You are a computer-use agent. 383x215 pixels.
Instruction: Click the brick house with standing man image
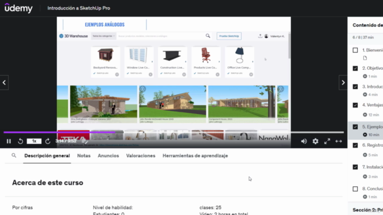tap(104, 104)
